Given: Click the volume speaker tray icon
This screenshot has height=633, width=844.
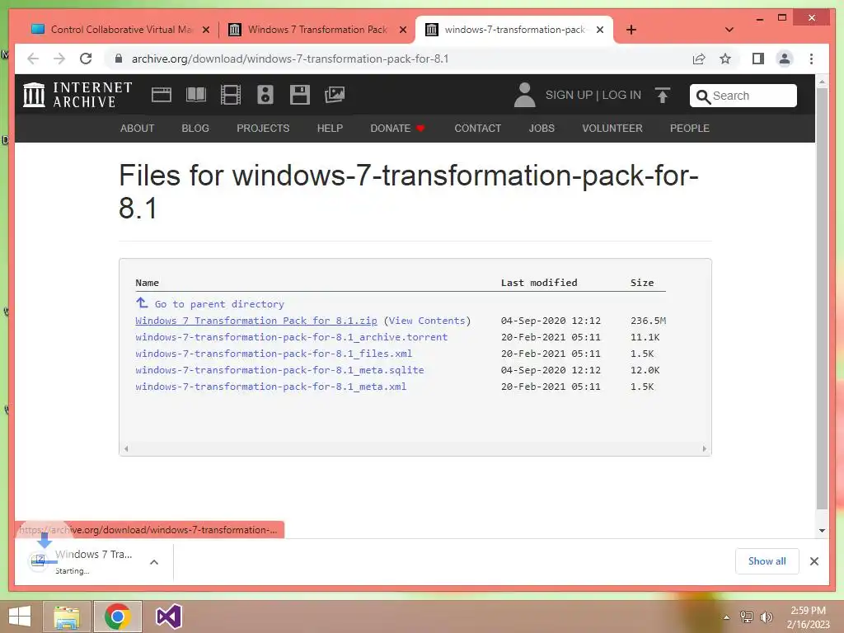Looking at the screenshot, I should 766,617.
